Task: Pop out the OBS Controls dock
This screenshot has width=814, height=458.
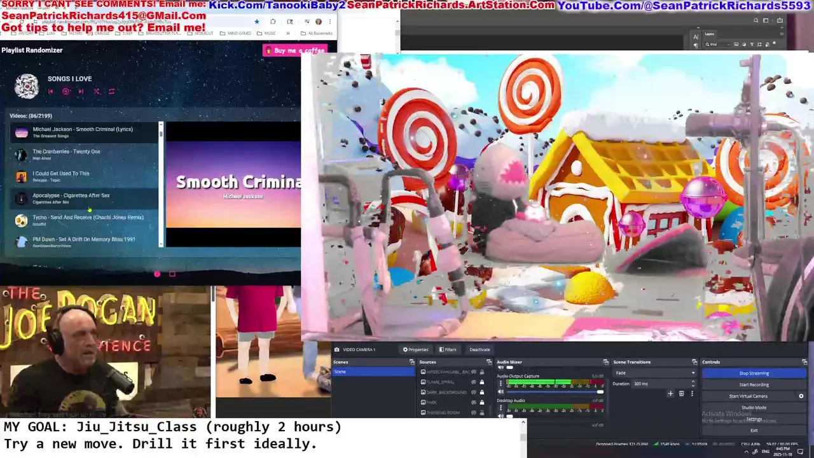Action: pos(804,362)
